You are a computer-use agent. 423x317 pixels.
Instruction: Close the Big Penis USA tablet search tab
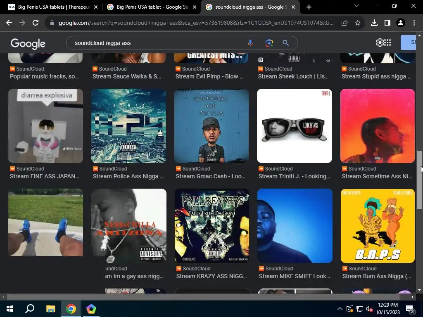[x=195, y=7]
